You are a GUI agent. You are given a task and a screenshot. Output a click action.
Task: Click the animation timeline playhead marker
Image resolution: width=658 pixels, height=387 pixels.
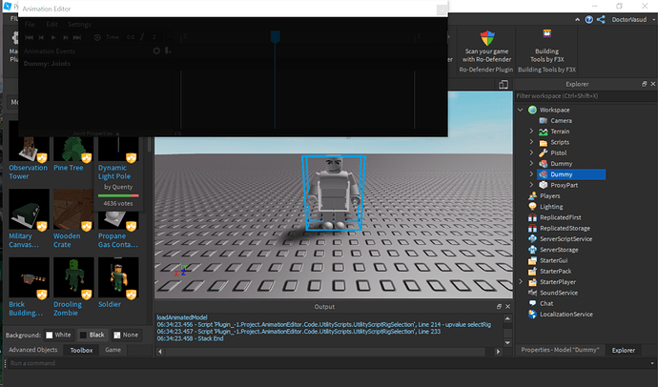tap(276, 37)
